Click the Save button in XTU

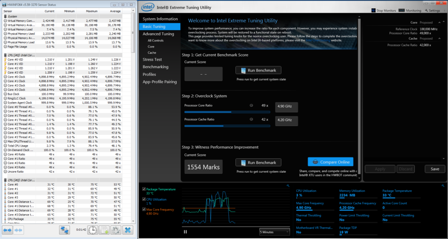tap(435, 169)
